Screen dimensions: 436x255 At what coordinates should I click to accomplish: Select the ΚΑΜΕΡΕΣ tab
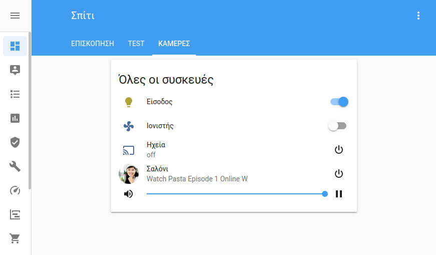pos(174,44)
